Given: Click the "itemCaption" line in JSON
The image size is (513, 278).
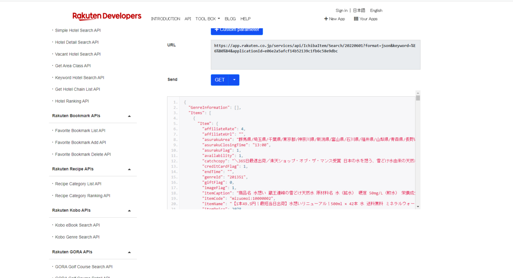Looking at the screenshot, I should click(x=309, y=193).
